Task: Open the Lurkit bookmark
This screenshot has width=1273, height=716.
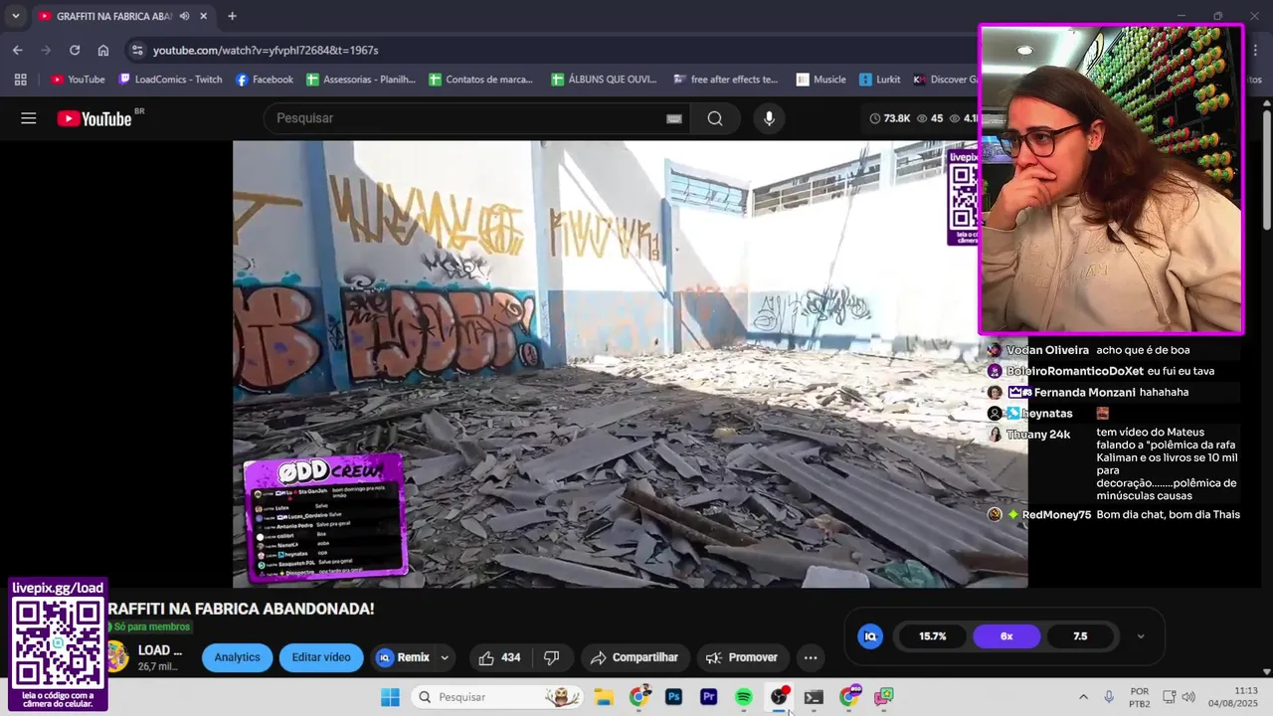Action: click(880, 80)
